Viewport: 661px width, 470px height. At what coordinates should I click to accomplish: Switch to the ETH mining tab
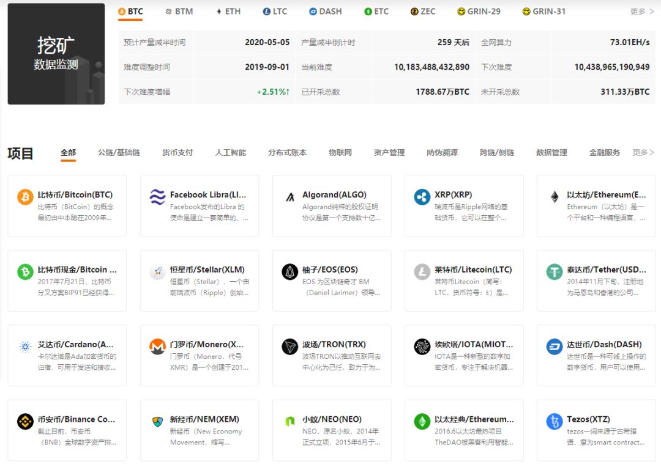tap(228, 12)
